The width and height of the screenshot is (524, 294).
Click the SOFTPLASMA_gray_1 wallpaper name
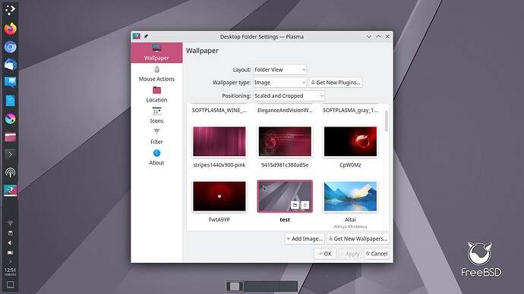tap(350, 111)
